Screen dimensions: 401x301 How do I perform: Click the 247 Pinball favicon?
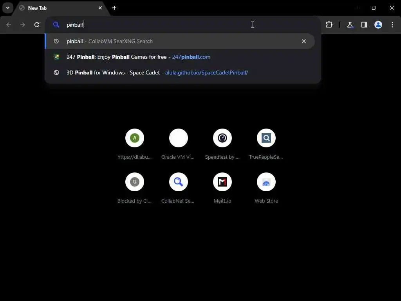pos(56,57)
